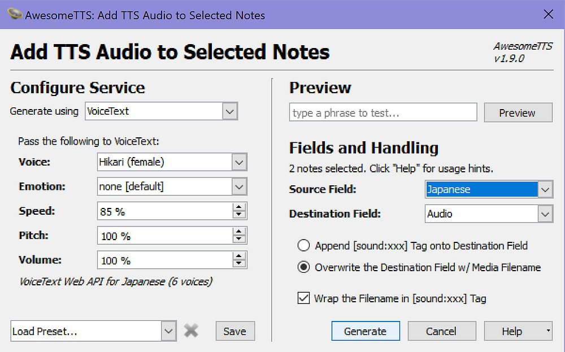Viewport: 565px width, 352px height.
Task: Open the Source Field dropdown
Action: 545,189
